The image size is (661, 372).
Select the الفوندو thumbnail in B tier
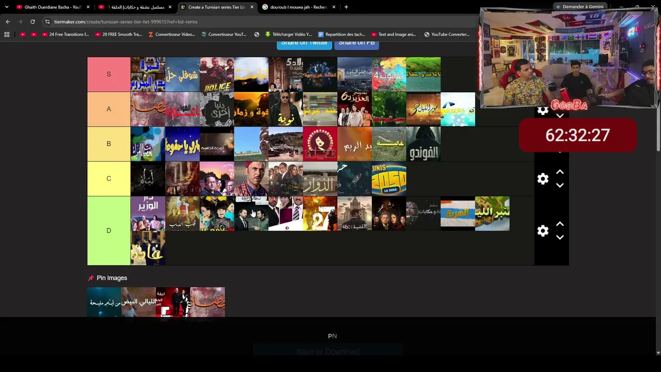[423, 144]
